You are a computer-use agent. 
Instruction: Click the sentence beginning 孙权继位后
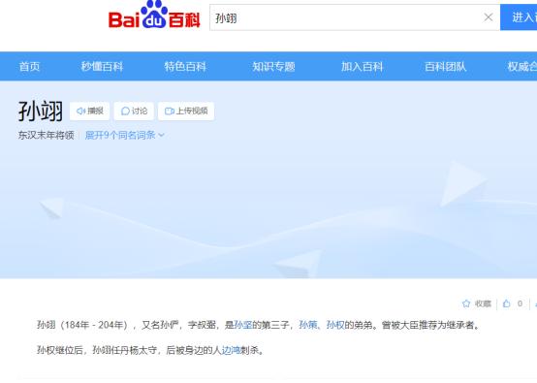point(150,350)
